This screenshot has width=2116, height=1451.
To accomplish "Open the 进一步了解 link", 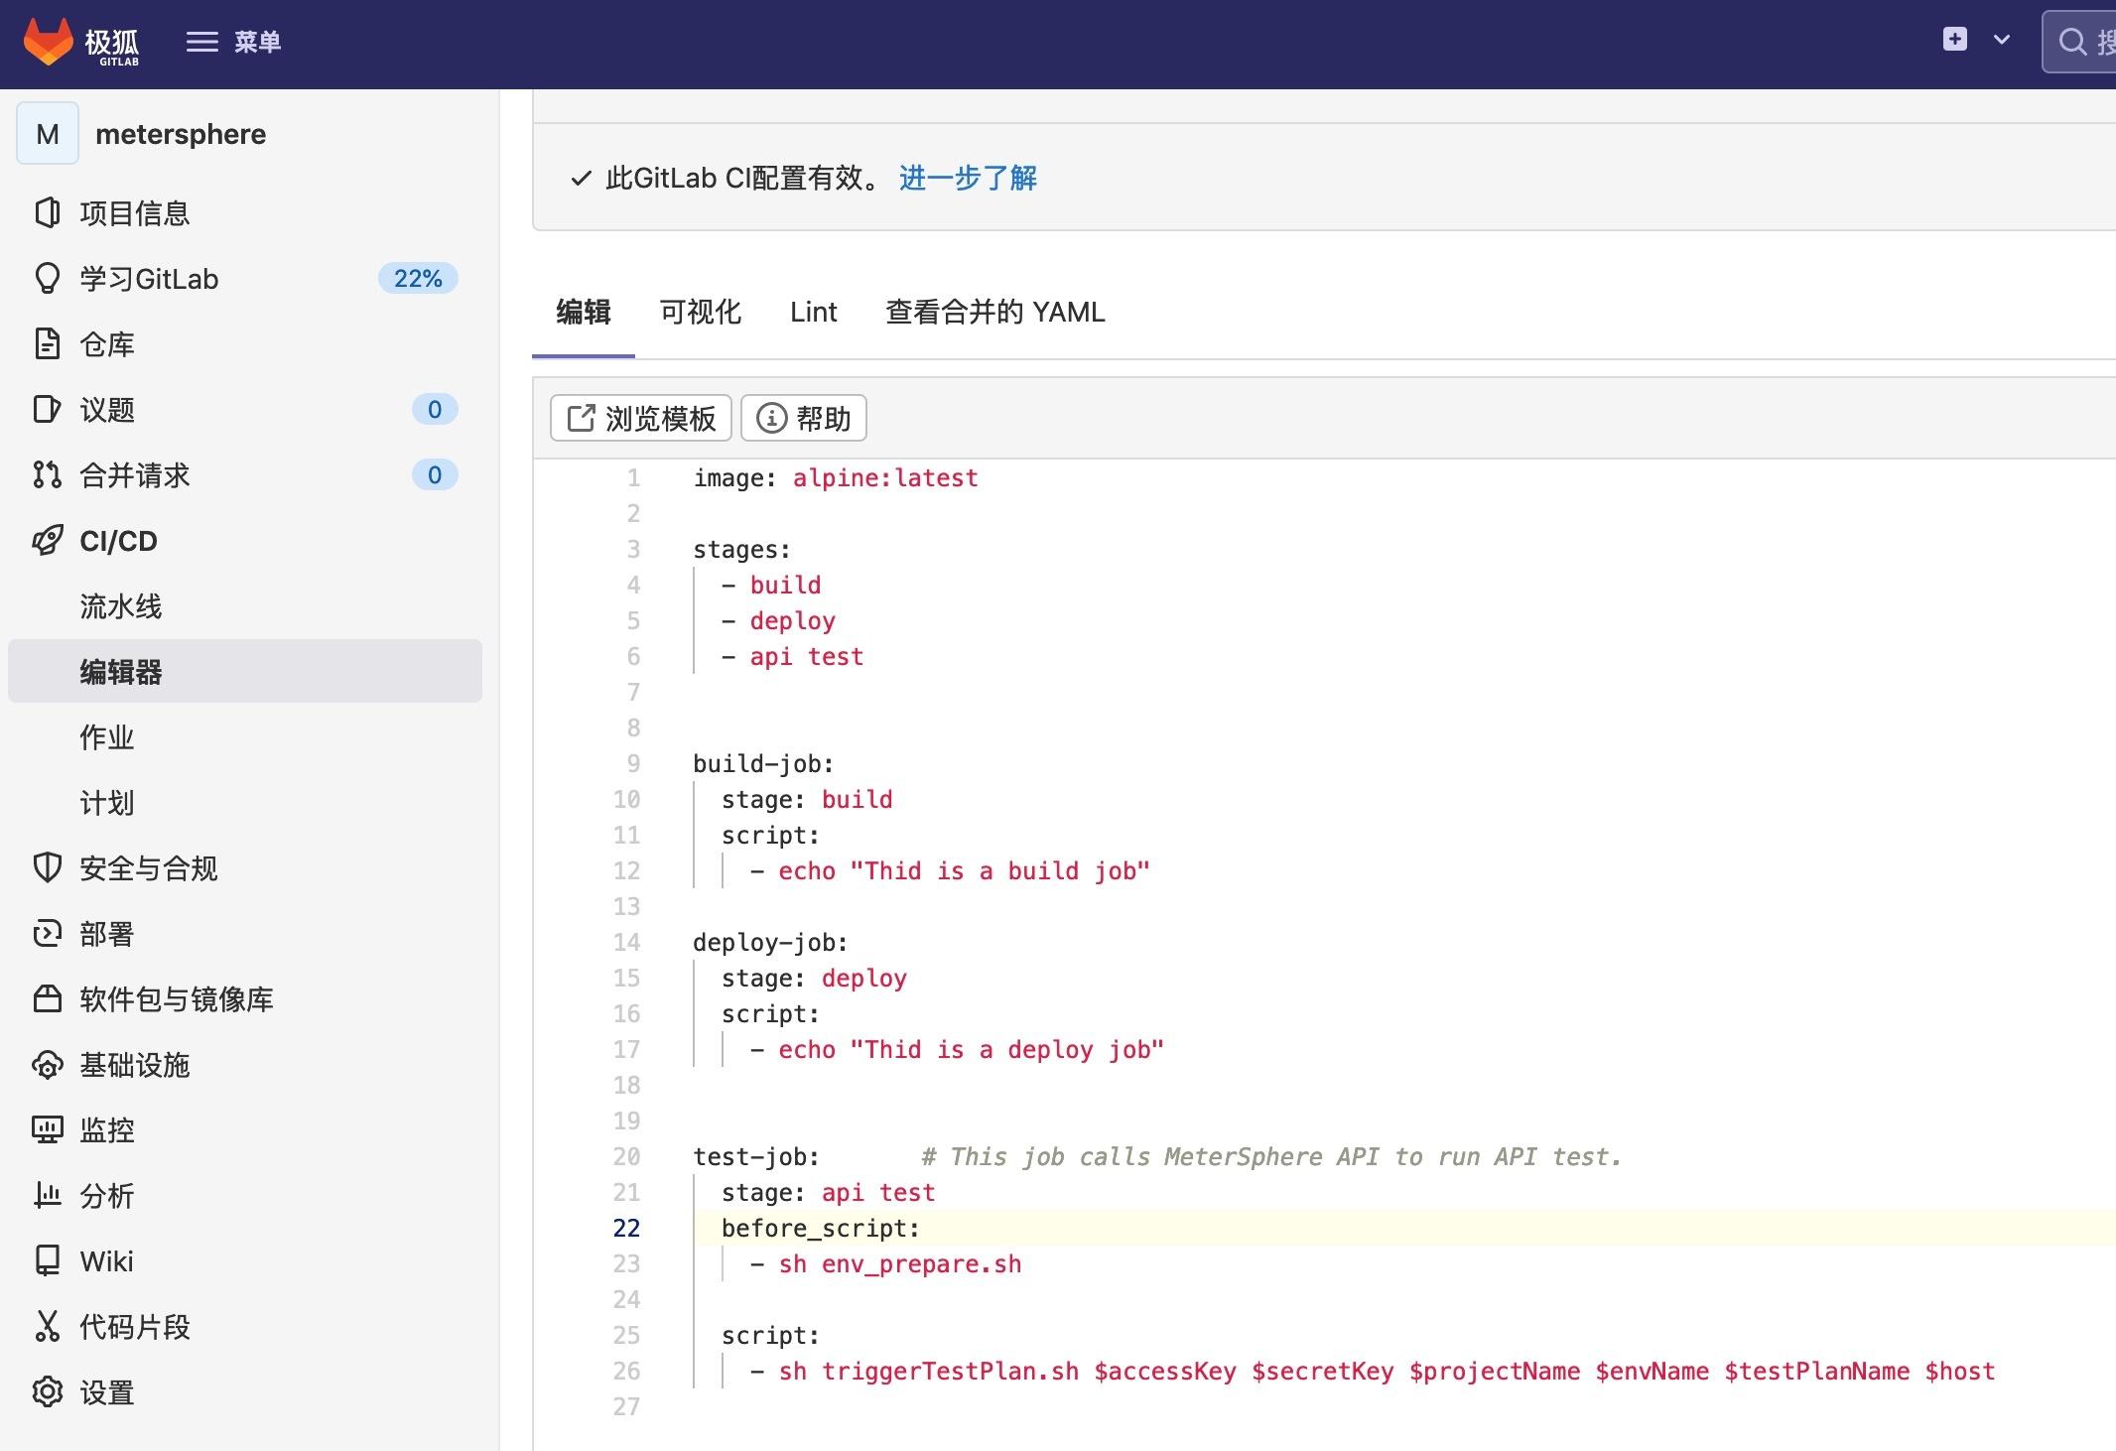I will 967,179.
